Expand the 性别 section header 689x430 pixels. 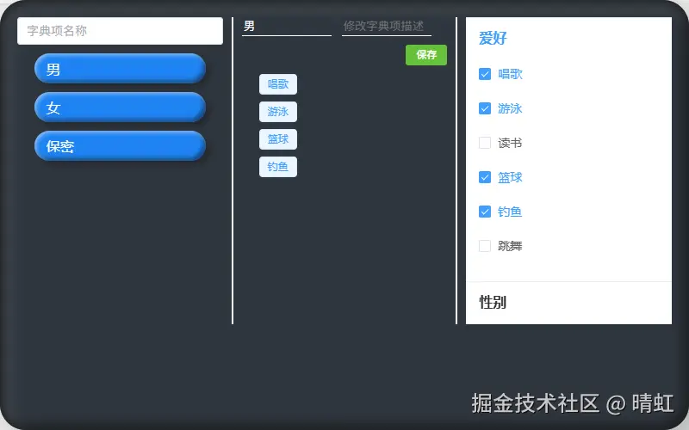pos(568,303)
